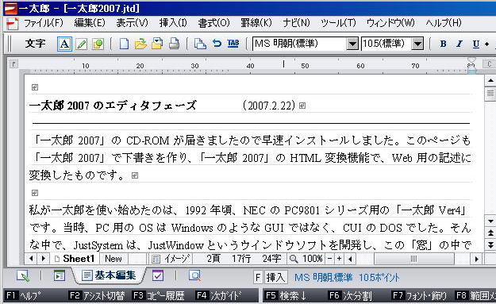
Task: Toggle bold formatting with the B button
Action: (x=443, y=44)
